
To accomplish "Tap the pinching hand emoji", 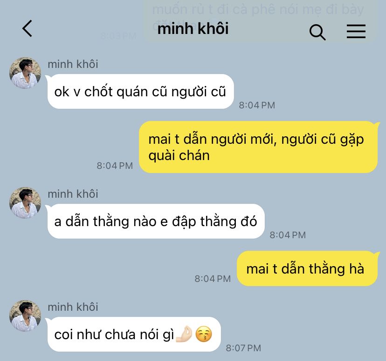I will [184, 334].
